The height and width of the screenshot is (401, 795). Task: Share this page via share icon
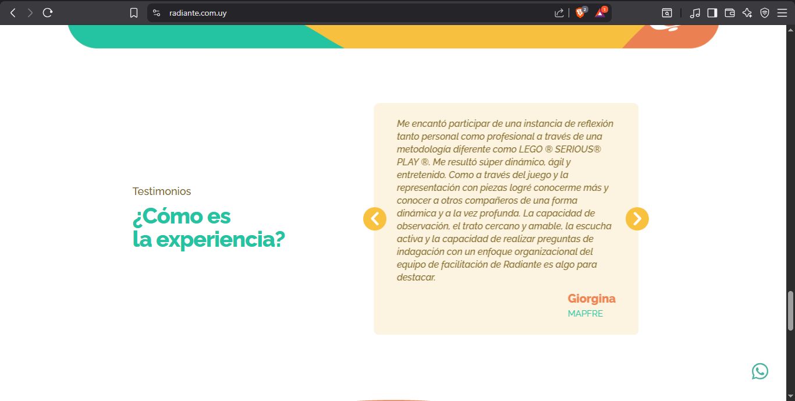click(x=559, y=13)
